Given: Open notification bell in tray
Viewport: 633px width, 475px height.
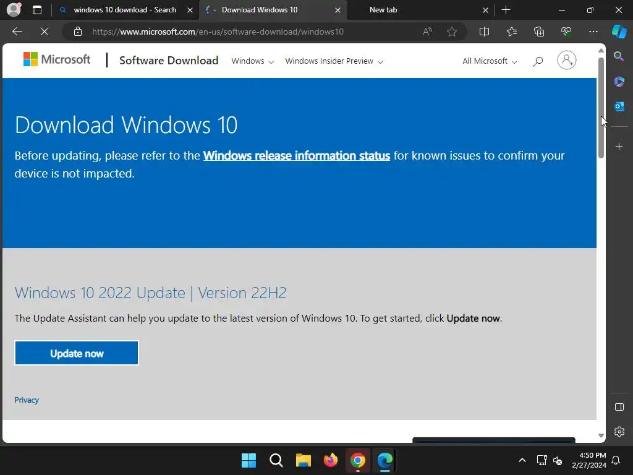Looking at the screenshot, I should [616, 460].
